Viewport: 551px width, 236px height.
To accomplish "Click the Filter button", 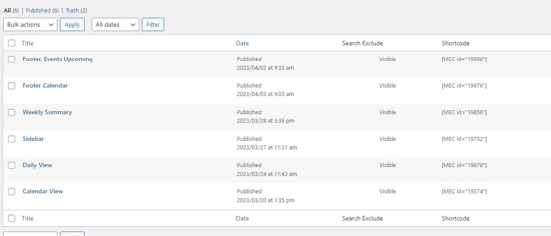I will (153, 24).
